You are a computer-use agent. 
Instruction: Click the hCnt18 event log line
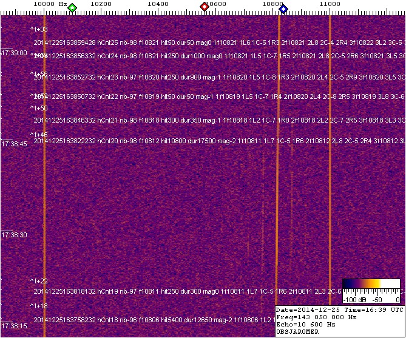pyautogui.click(x=152, y=319)
